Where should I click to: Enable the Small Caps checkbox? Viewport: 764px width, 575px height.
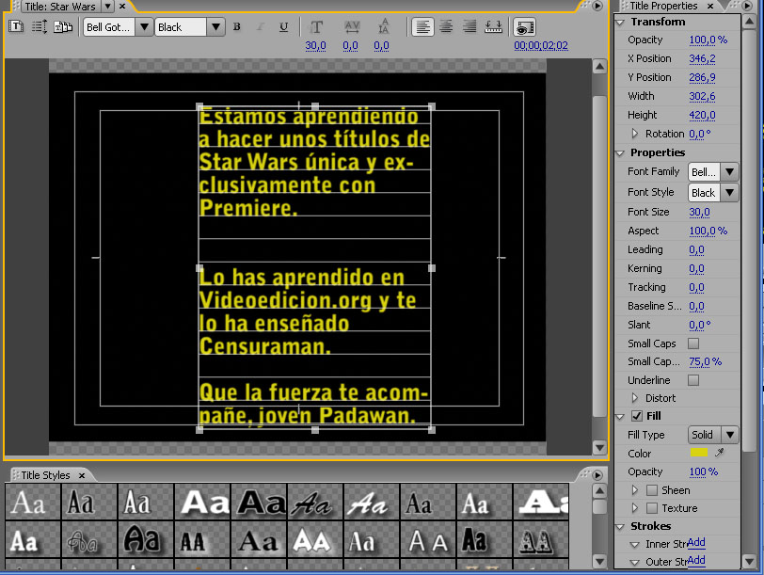[693, 343]
